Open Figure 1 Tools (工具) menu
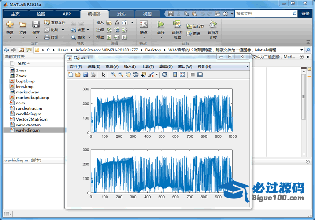 point(148,66)
